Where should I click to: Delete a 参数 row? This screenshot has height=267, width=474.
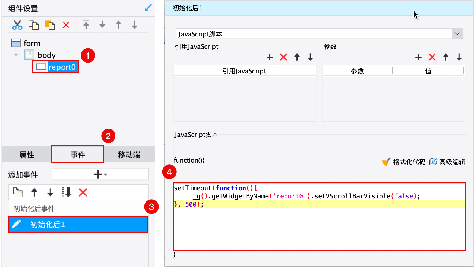[432, 57]
